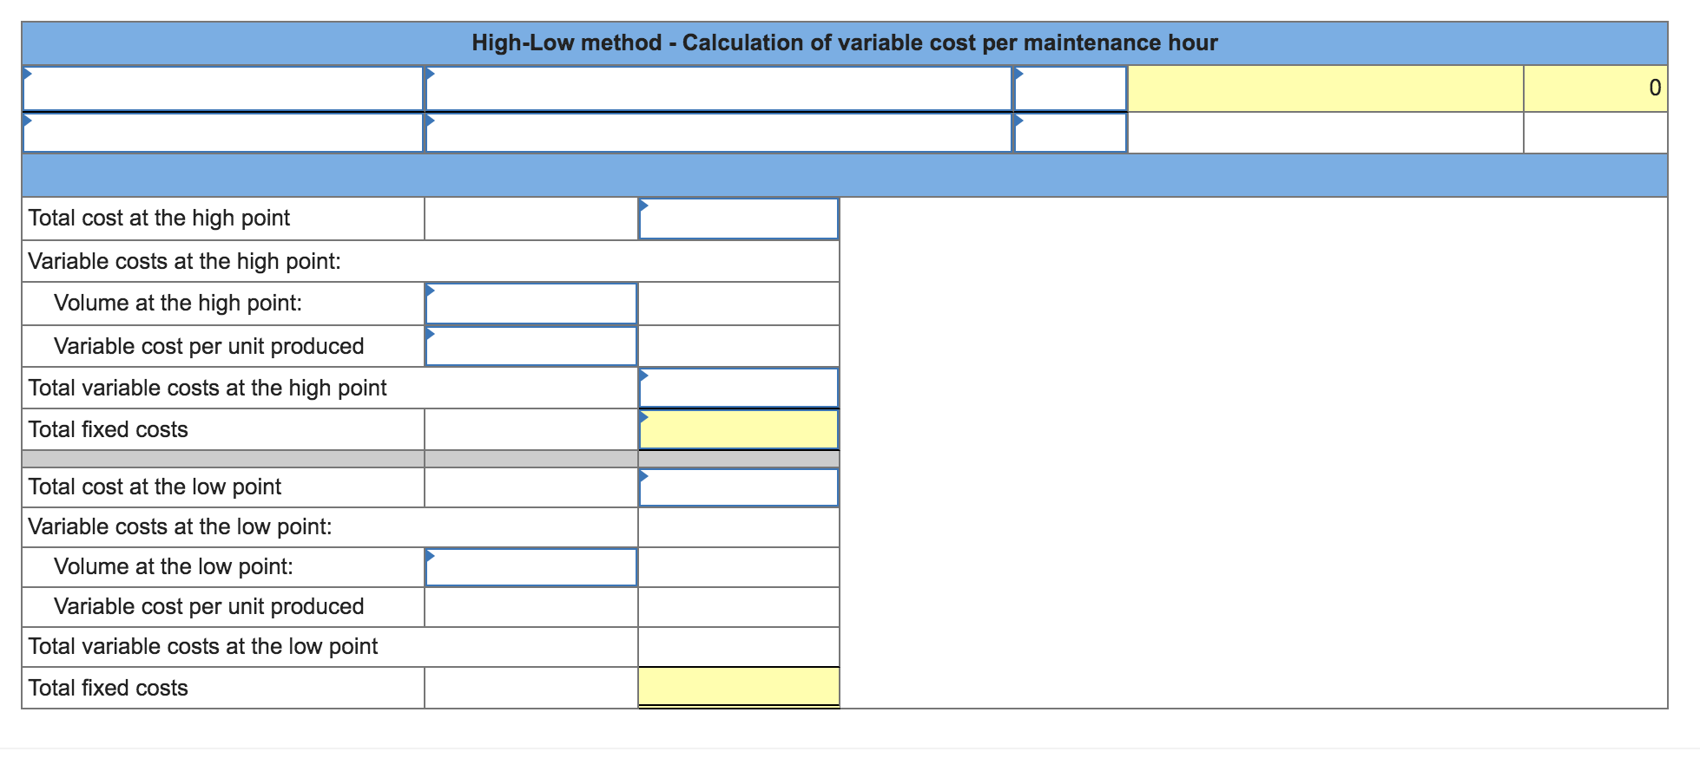This screenshot has height=758, width=1700.
Task: Select 'Volume at the high point:' label
Action: (x=178, y=303)
